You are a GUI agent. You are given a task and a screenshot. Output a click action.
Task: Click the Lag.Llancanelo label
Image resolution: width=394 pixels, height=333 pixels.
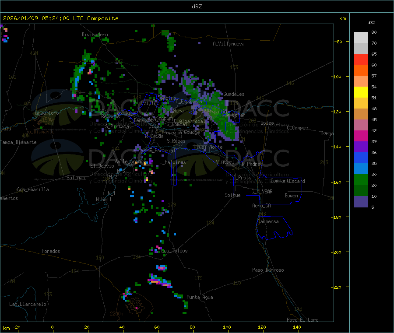point(28,305)
